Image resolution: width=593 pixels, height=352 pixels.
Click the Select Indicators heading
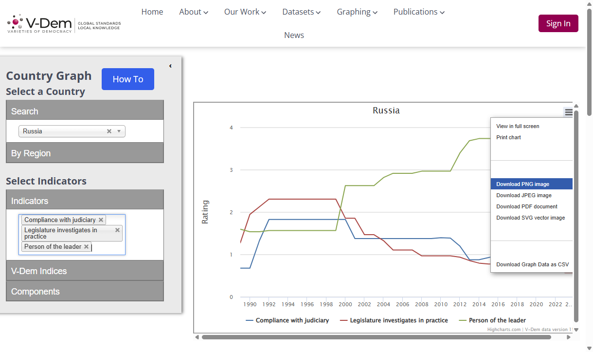(46, 181)
